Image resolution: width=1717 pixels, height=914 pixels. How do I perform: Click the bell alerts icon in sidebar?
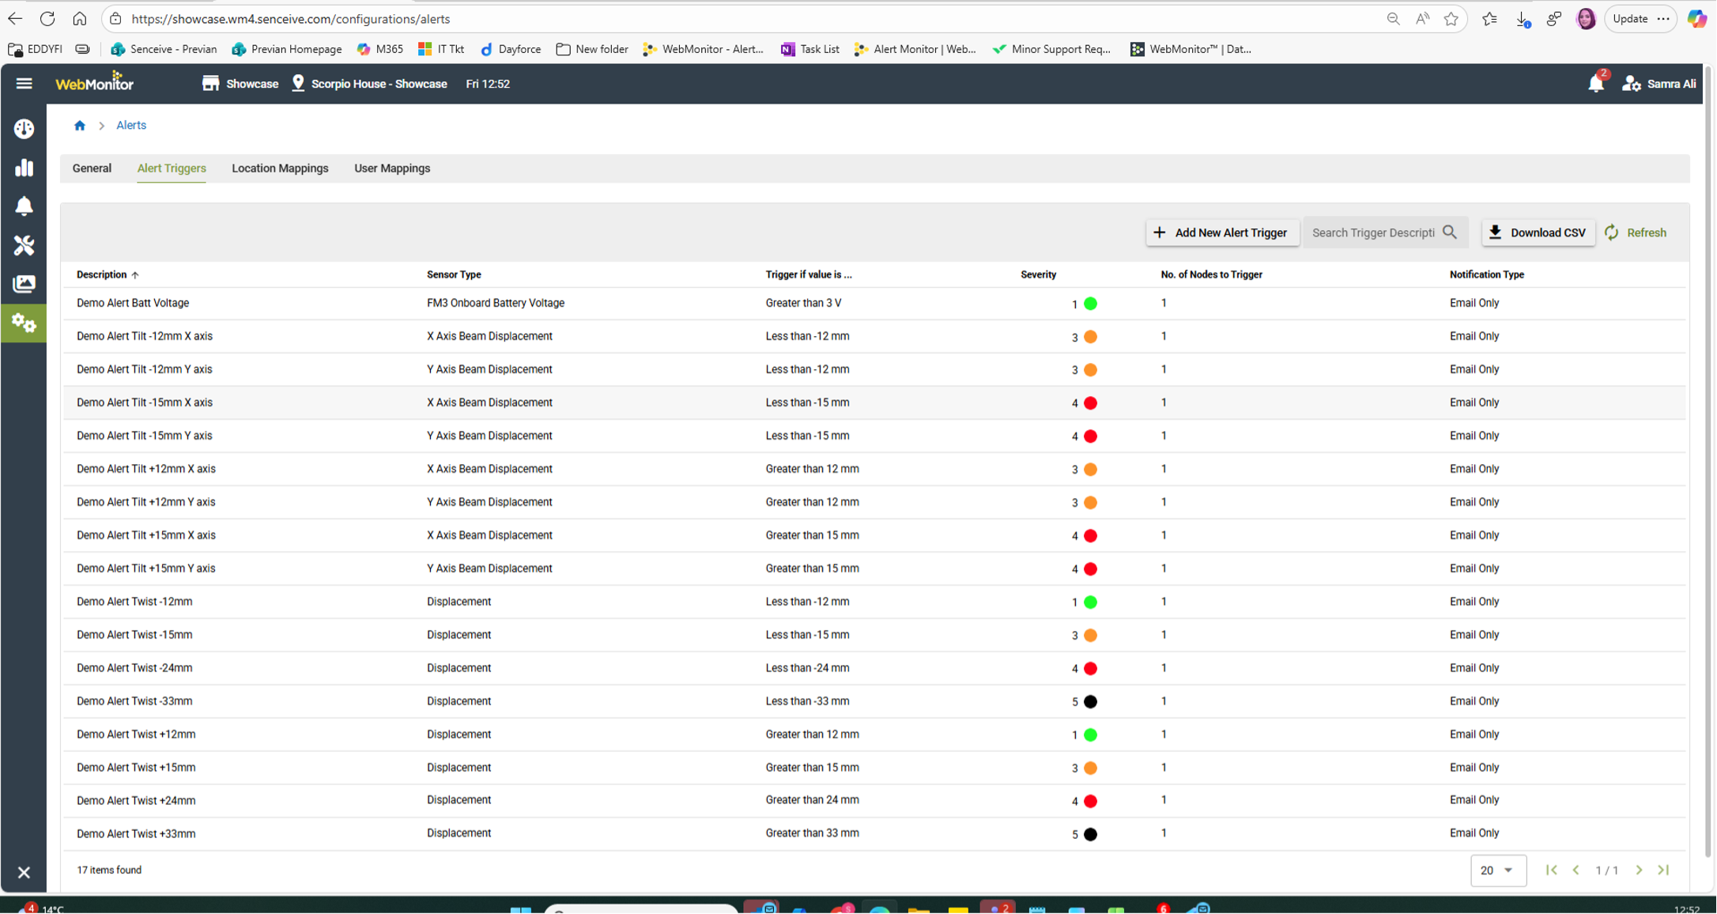tap(24, 206)
